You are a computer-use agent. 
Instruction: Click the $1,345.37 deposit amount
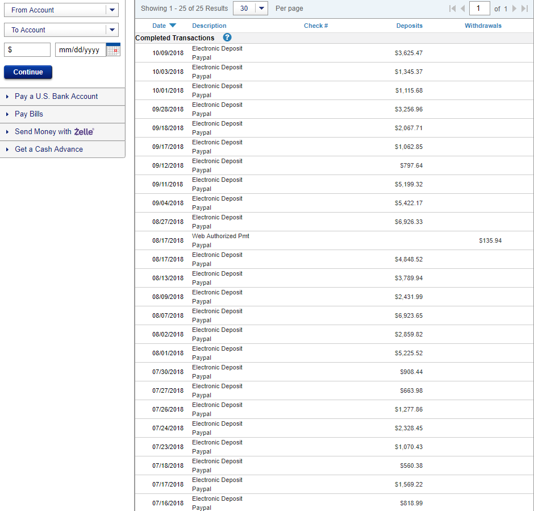pyautogui.click(x=408, y=72)
